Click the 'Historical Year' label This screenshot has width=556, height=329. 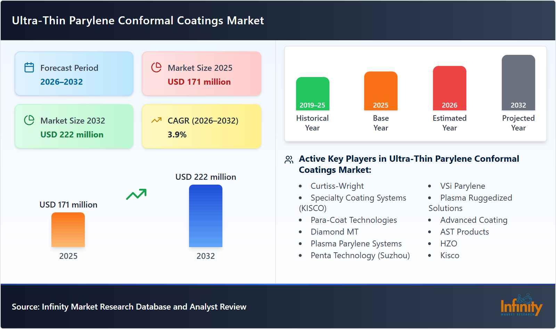pyautogui.click(x=312, y=123)
